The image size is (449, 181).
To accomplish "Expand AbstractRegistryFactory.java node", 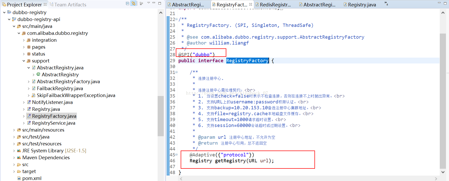I will [28, 82].
